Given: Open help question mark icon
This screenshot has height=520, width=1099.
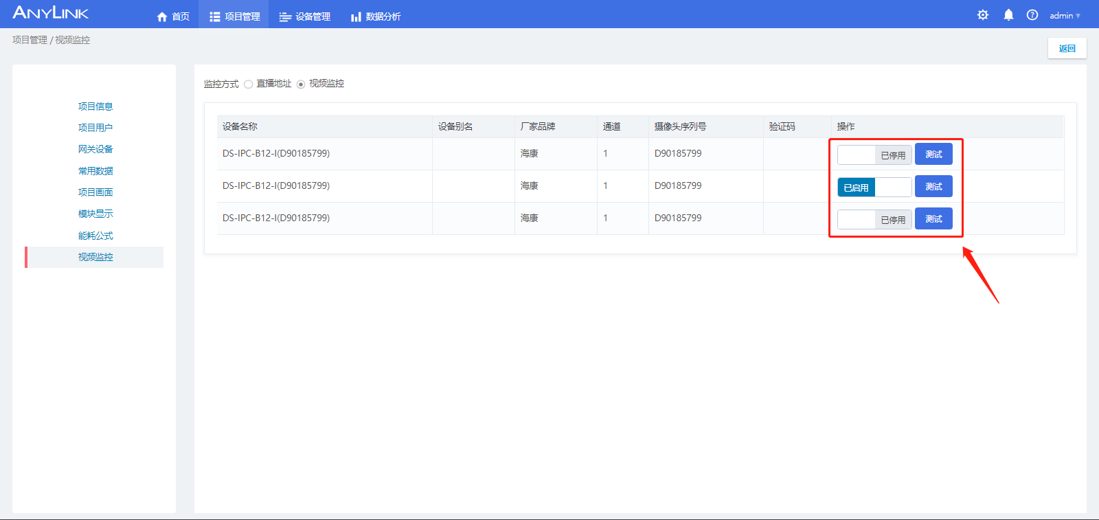Looking at the screenshot, I should [x=1032, y=15].
